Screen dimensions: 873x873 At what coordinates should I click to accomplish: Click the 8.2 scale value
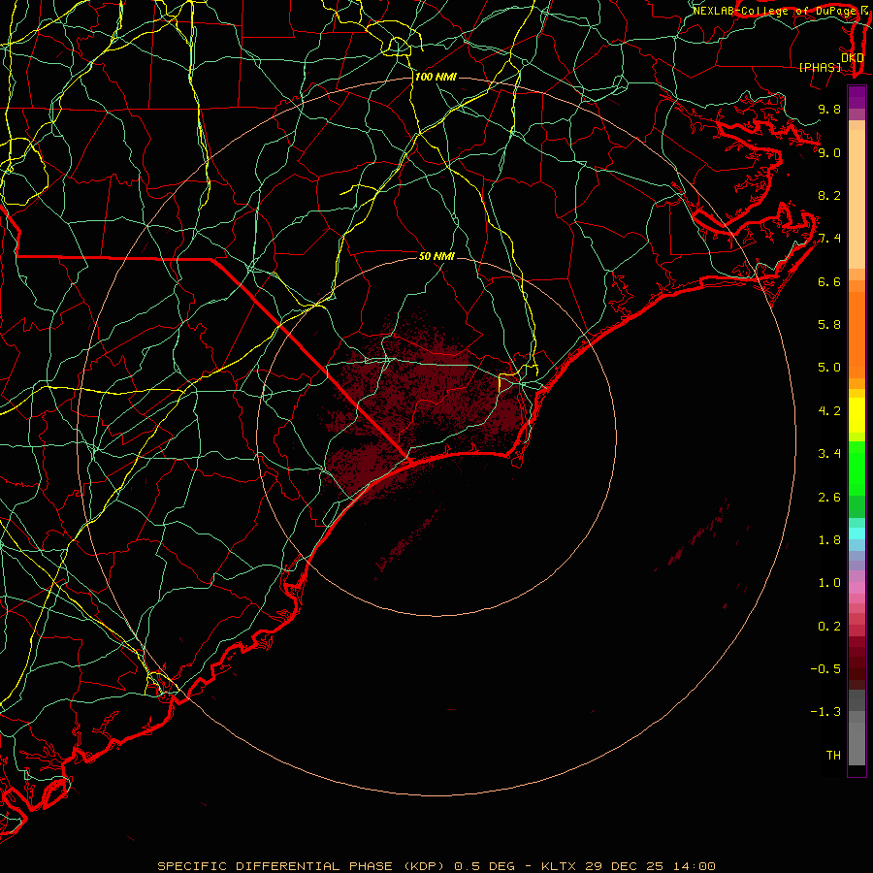[x=829, y=195]
